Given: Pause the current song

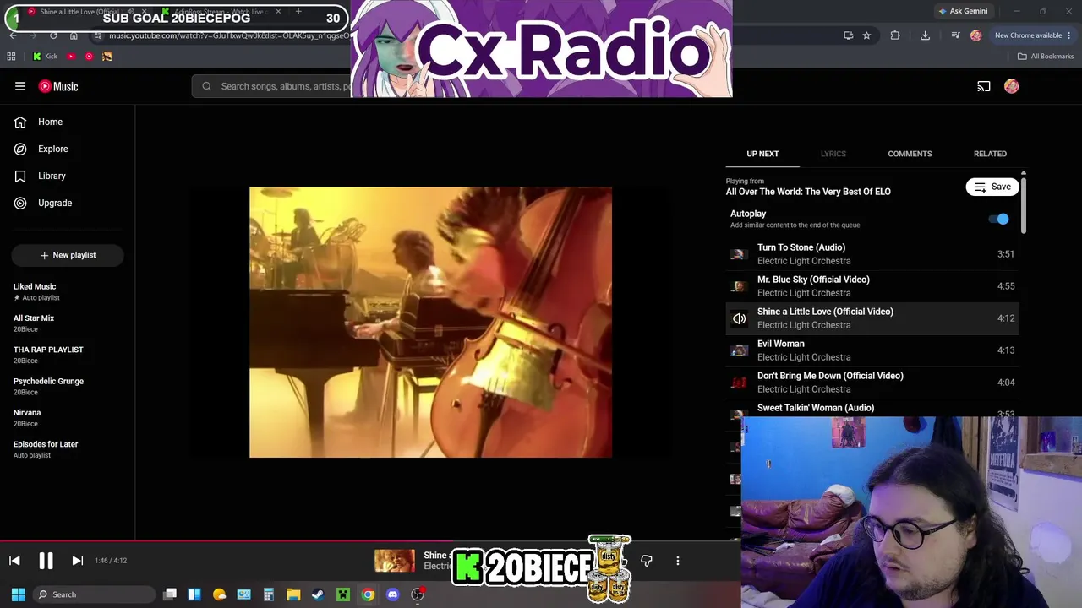Looking at the screenshot, I should pyautogui.click(x=46, y=561).
